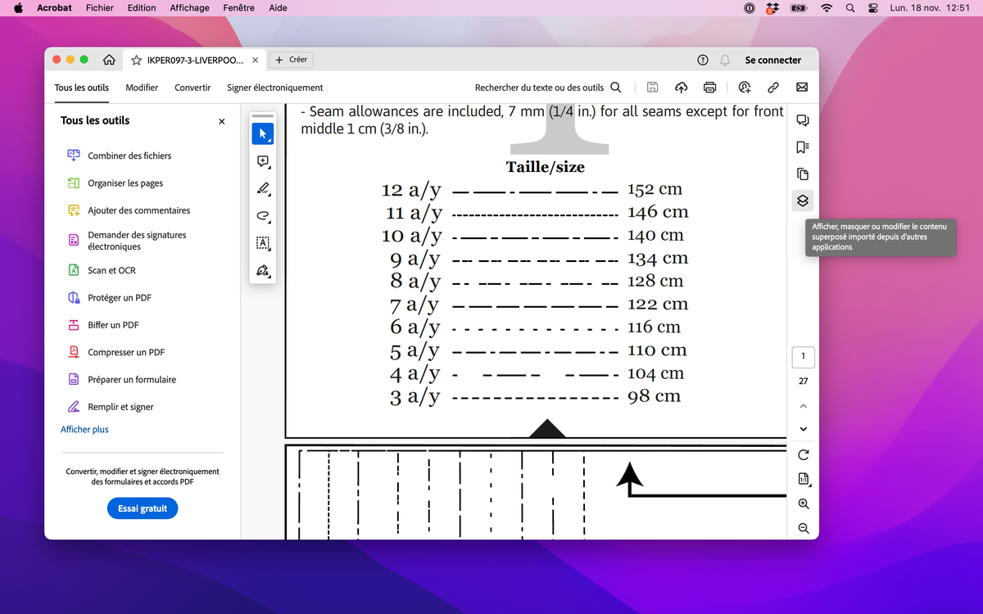Choose the freehand draw lasso tool
The width and height of the screenshot is (983, 614).
[263, 216]
